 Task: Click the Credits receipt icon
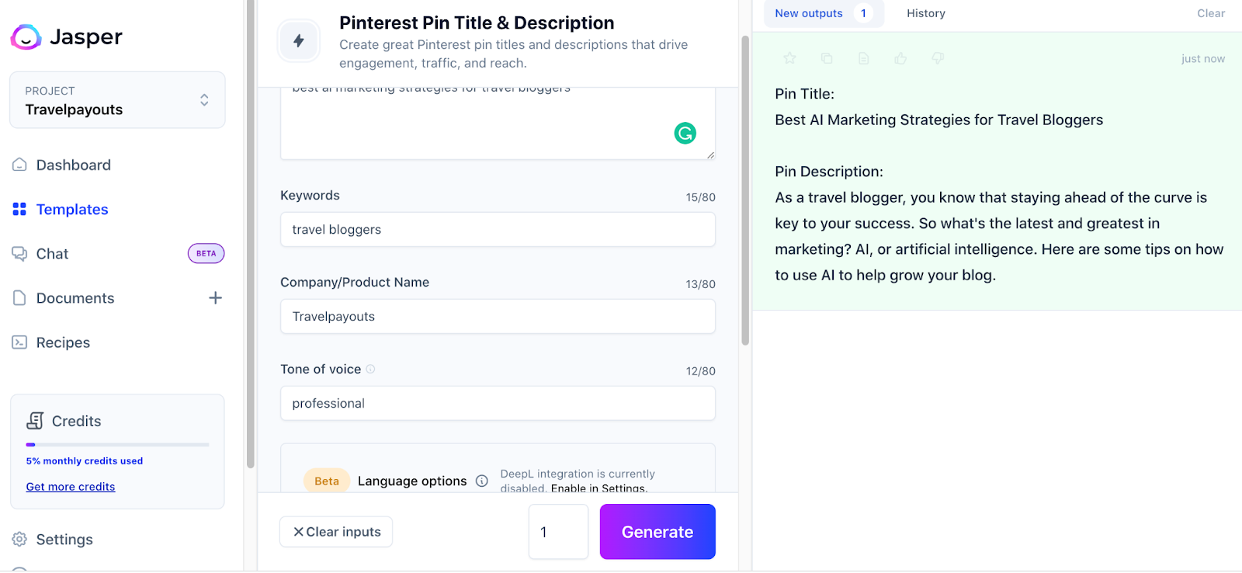point(35,421)
